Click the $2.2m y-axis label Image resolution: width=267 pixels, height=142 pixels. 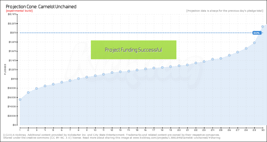coord(12,24)
